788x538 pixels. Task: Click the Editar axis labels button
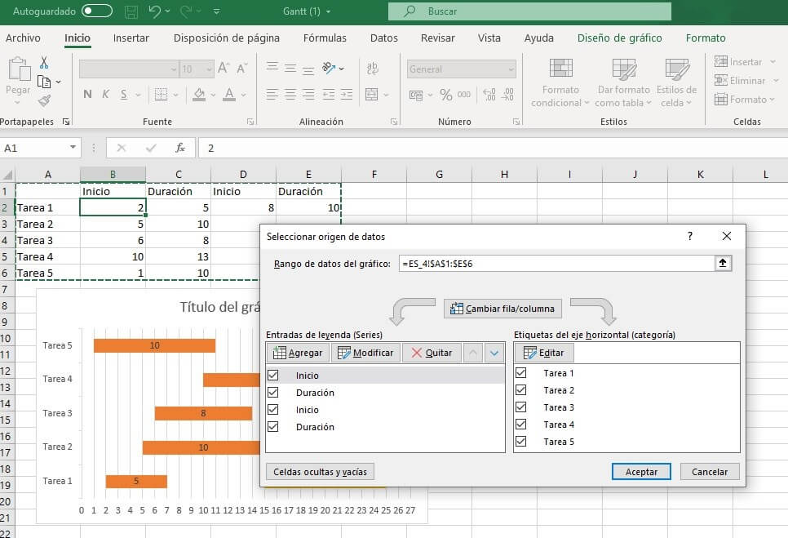(x=544, y=353)
